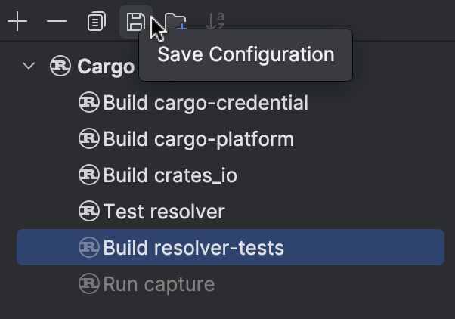Collapse the Cargo tree group
This screenshot has height=319, width=455.
click(29, 66)
